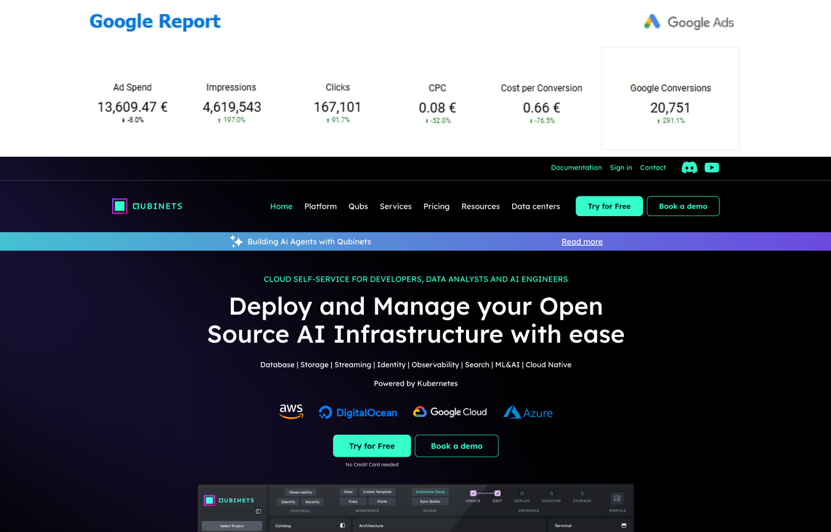The height and width of the screenshot is (532, 831).
Task: Click the Copy workspace button
Action: (353, 501)
